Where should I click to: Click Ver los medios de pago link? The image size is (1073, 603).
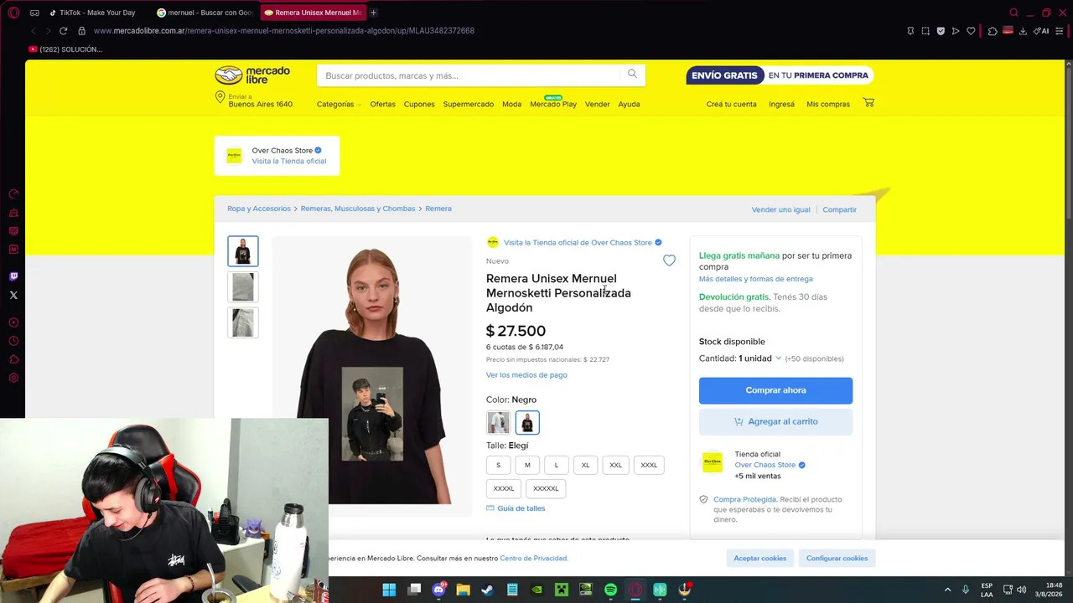point(526,374)
